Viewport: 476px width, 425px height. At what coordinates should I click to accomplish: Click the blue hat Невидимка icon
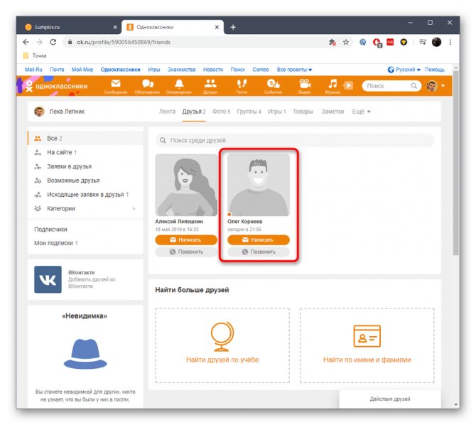[x=85, y=354]
